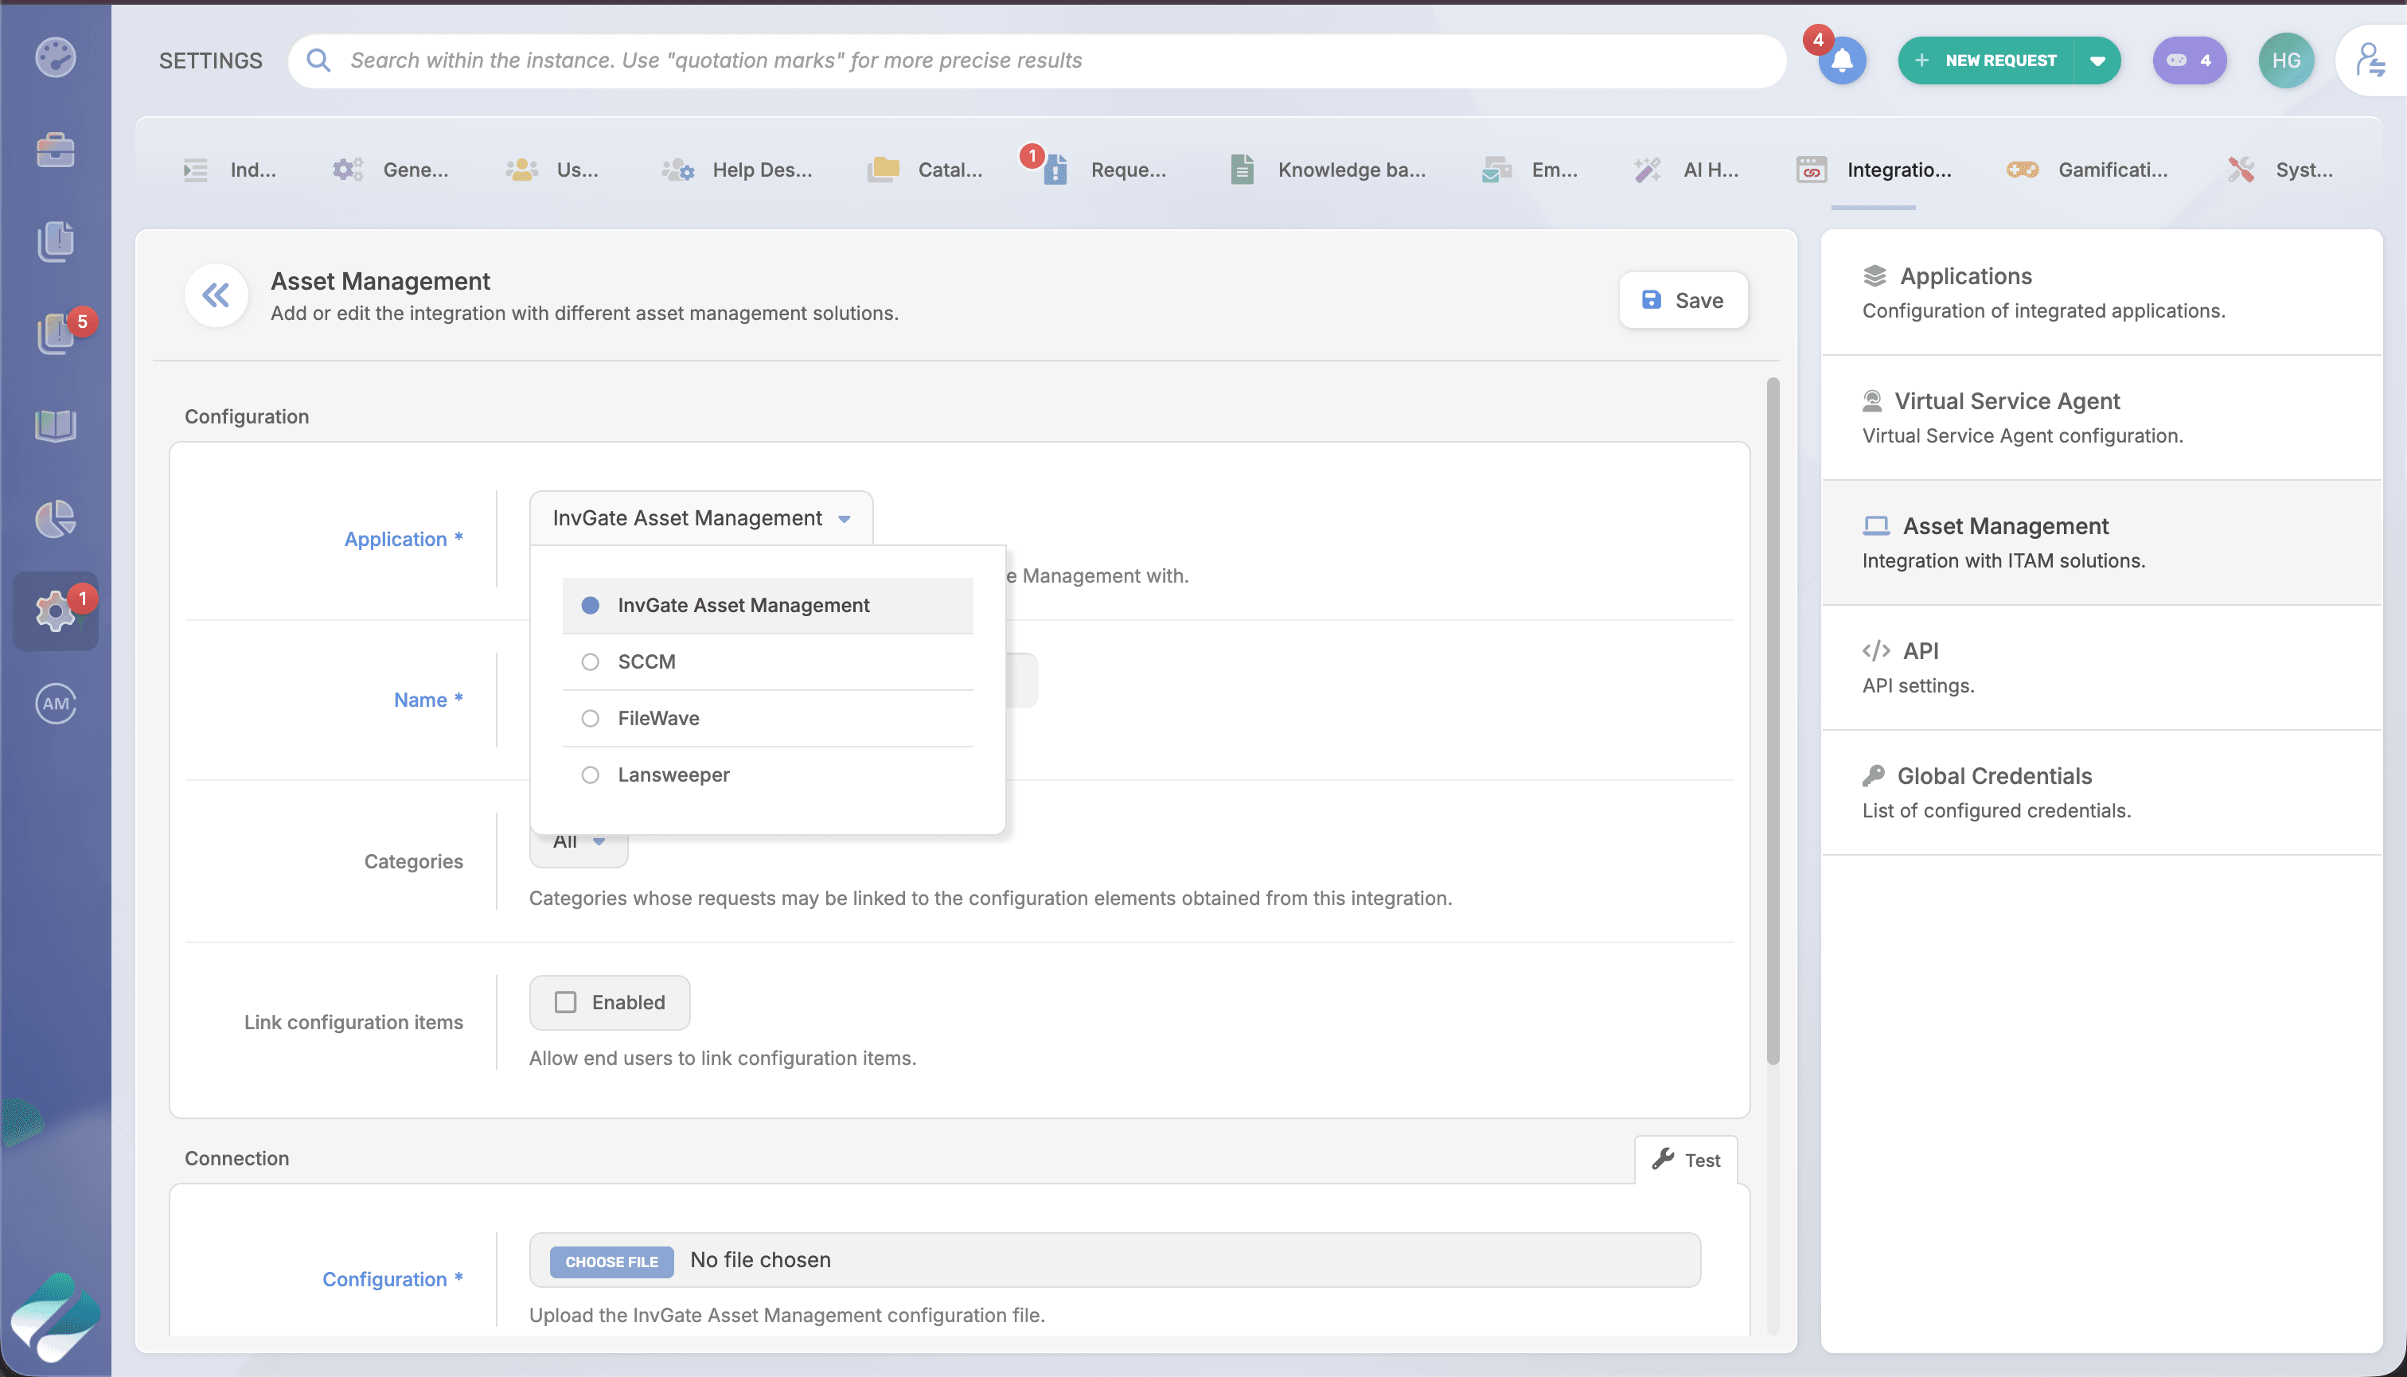Open the notifications bell icon

click(x=1841, y=60)
